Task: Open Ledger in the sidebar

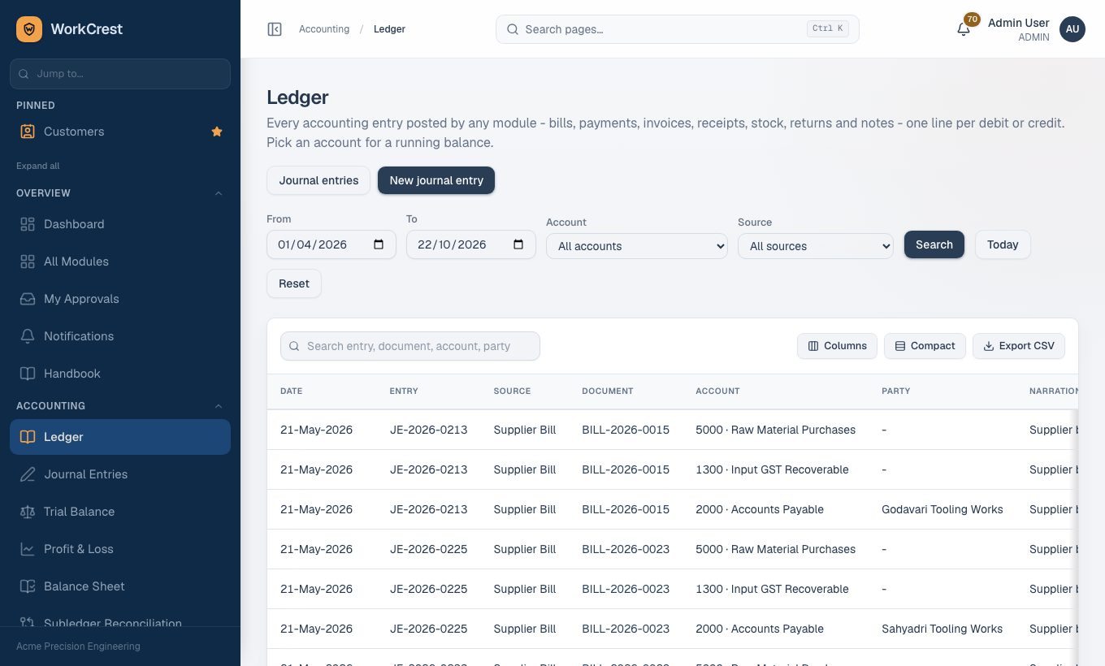Action: [x=120, y=437]
